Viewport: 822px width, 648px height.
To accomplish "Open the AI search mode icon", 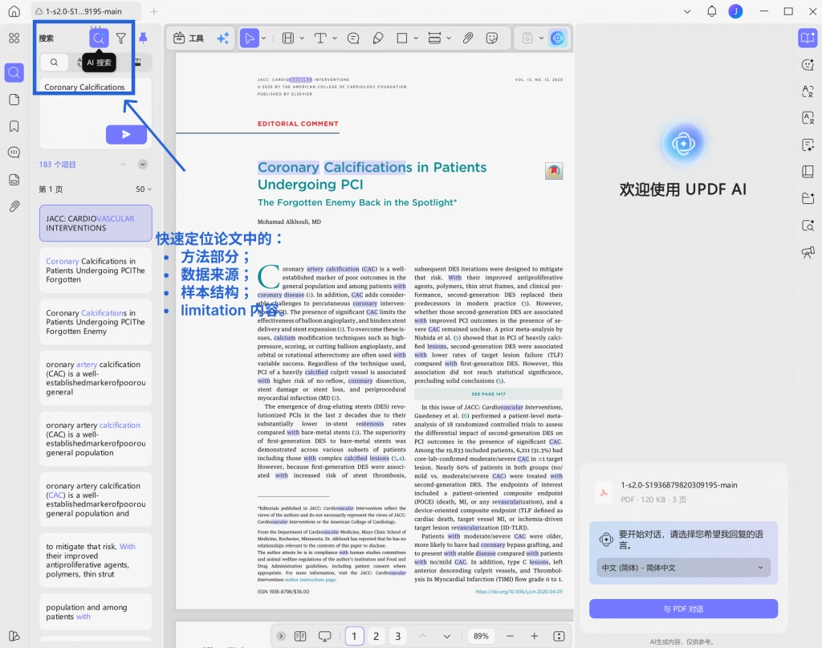I will coord(99,39).
